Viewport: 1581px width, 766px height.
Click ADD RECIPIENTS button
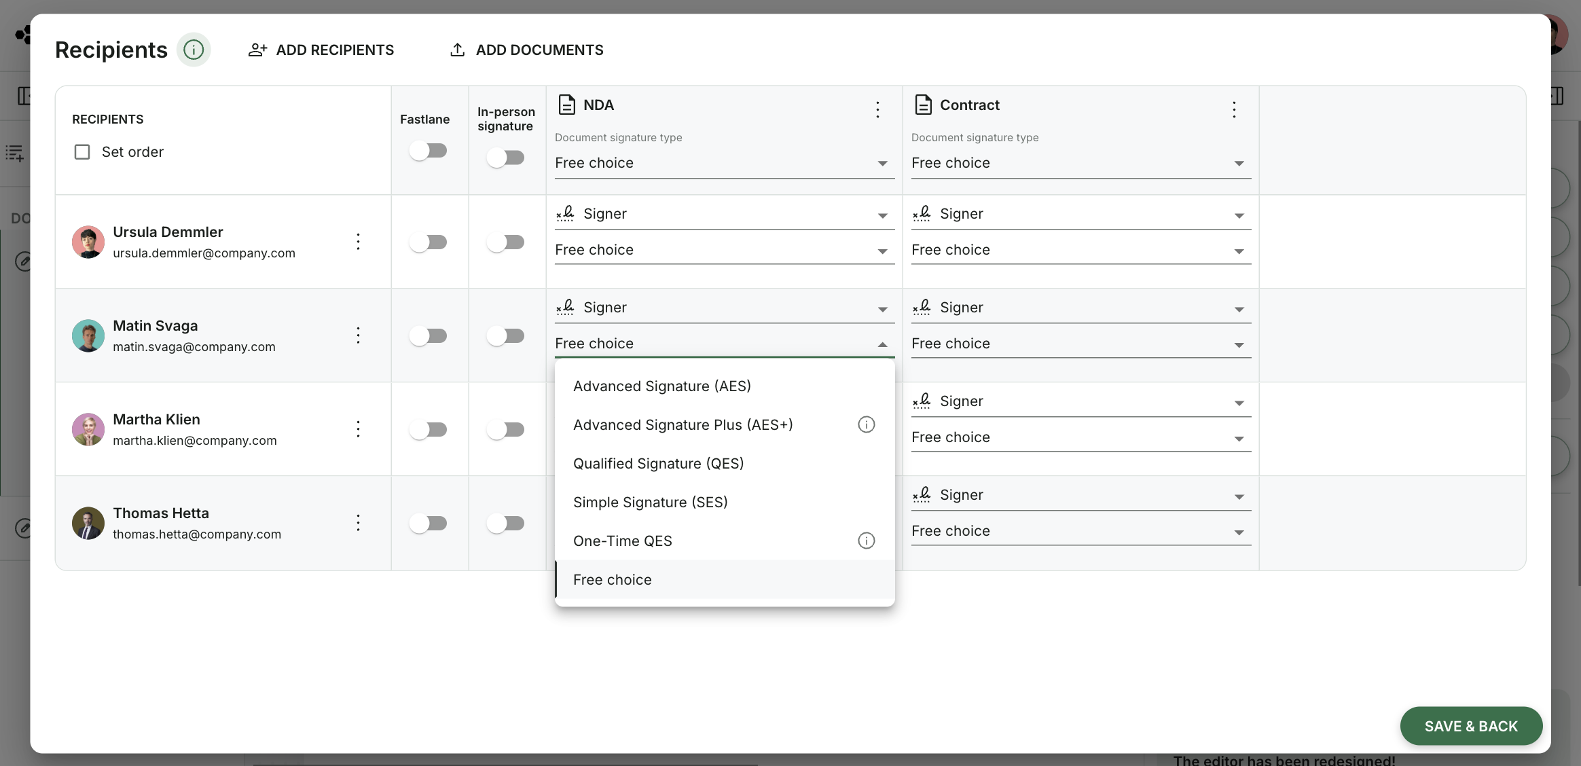pos(321,50)
